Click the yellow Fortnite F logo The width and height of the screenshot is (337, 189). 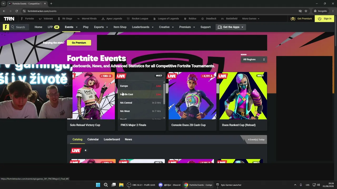pos(6,27)
